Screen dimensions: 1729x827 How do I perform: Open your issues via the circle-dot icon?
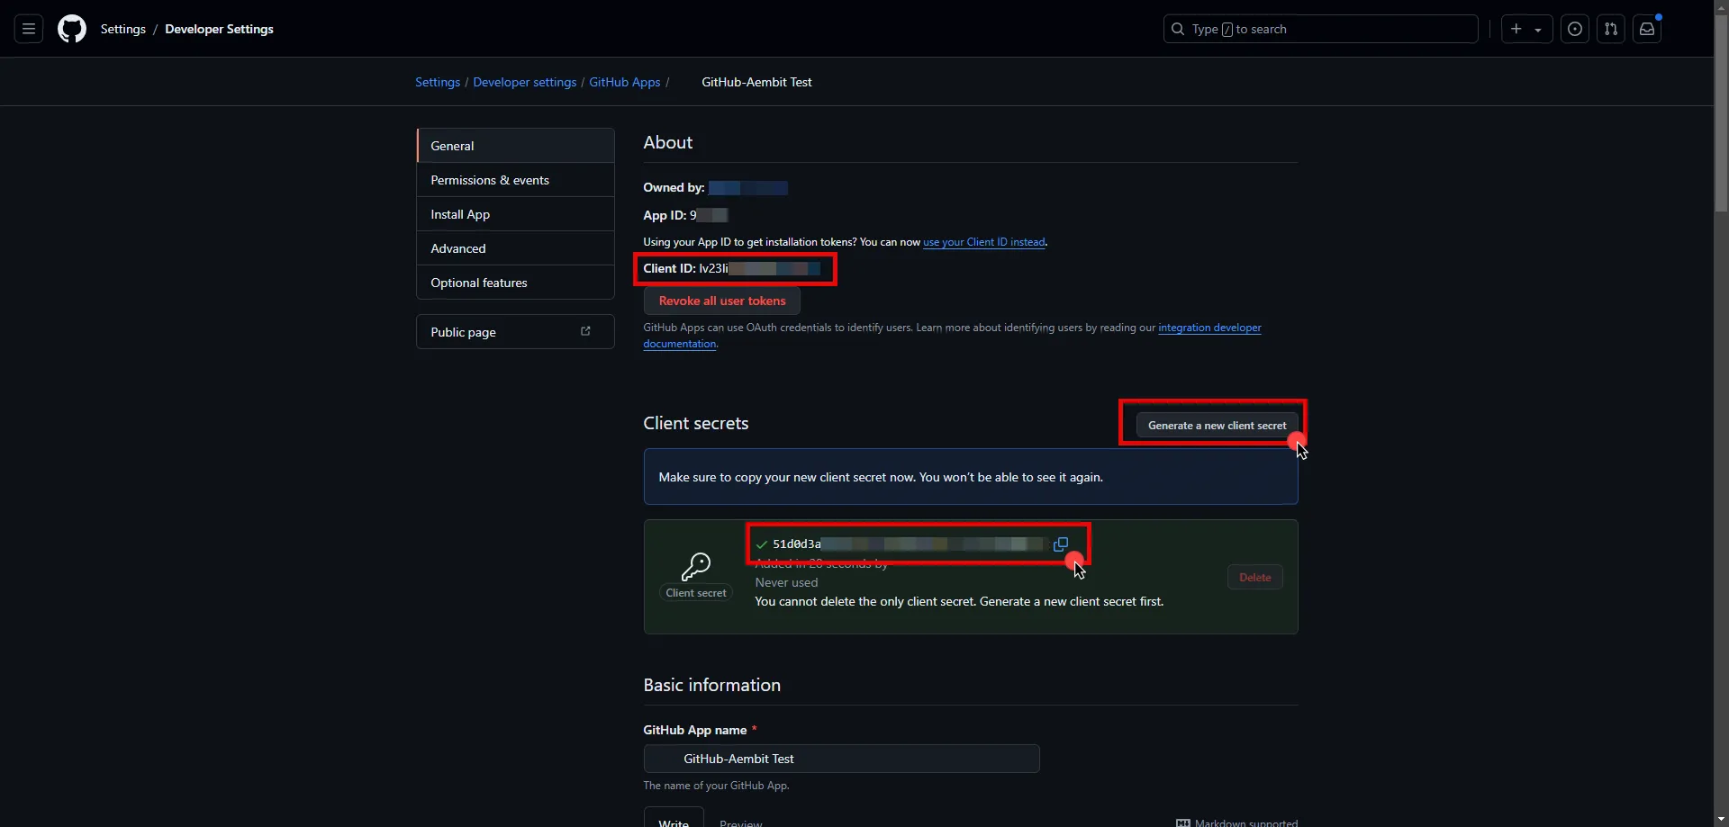tap(1575, 29)
